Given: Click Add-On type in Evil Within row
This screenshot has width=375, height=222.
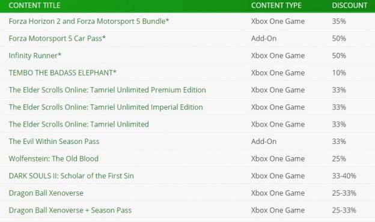Looking at the screenshot, I should tap(264, 142).
